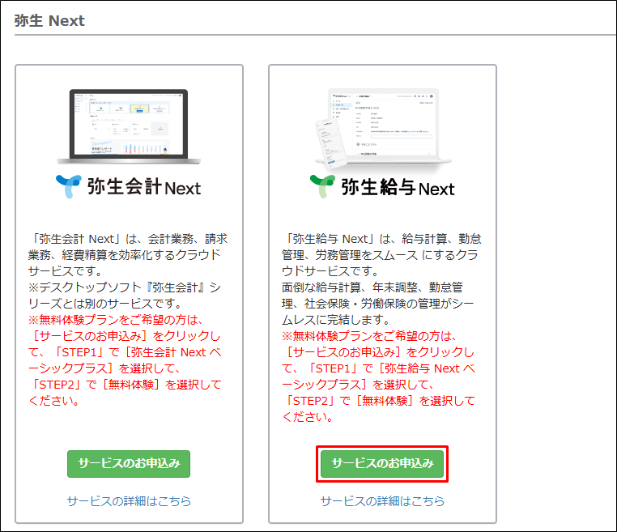The width and height of the screenshot is (617, 532).
Task: Open サービスの詳細はこちら link for 弥生会計 Next
Action: point(129,501)
